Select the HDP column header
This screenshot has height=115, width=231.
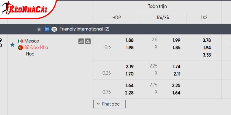(x=116, y=18)
